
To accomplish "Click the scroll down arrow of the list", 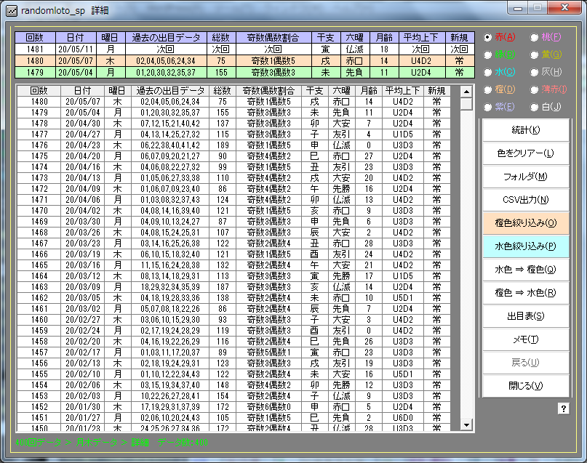I will [466, 424].
